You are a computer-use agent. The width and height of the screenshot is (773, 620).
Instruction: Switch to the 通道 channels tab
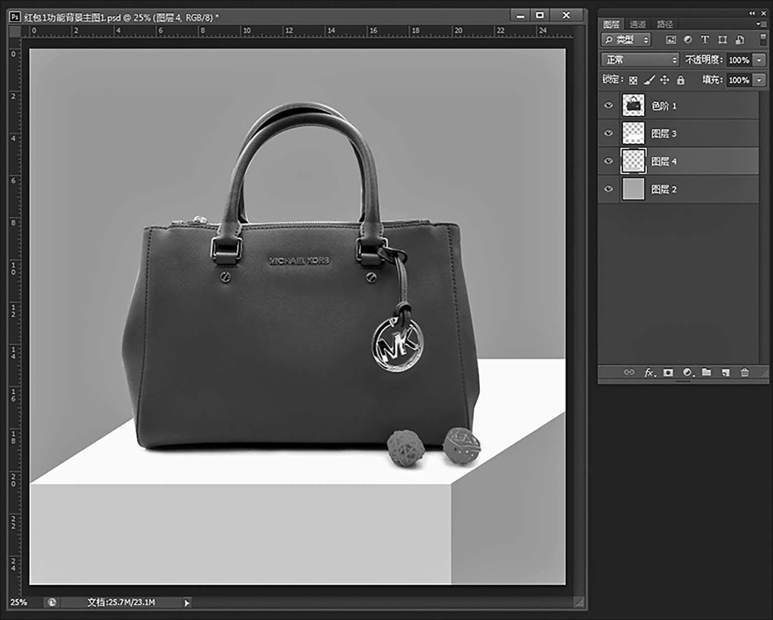[x=638, y=24]
